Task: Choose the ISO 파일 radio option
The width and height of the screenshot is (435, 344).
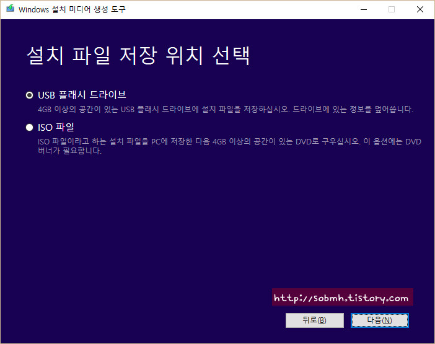Action: click(29, 127)
